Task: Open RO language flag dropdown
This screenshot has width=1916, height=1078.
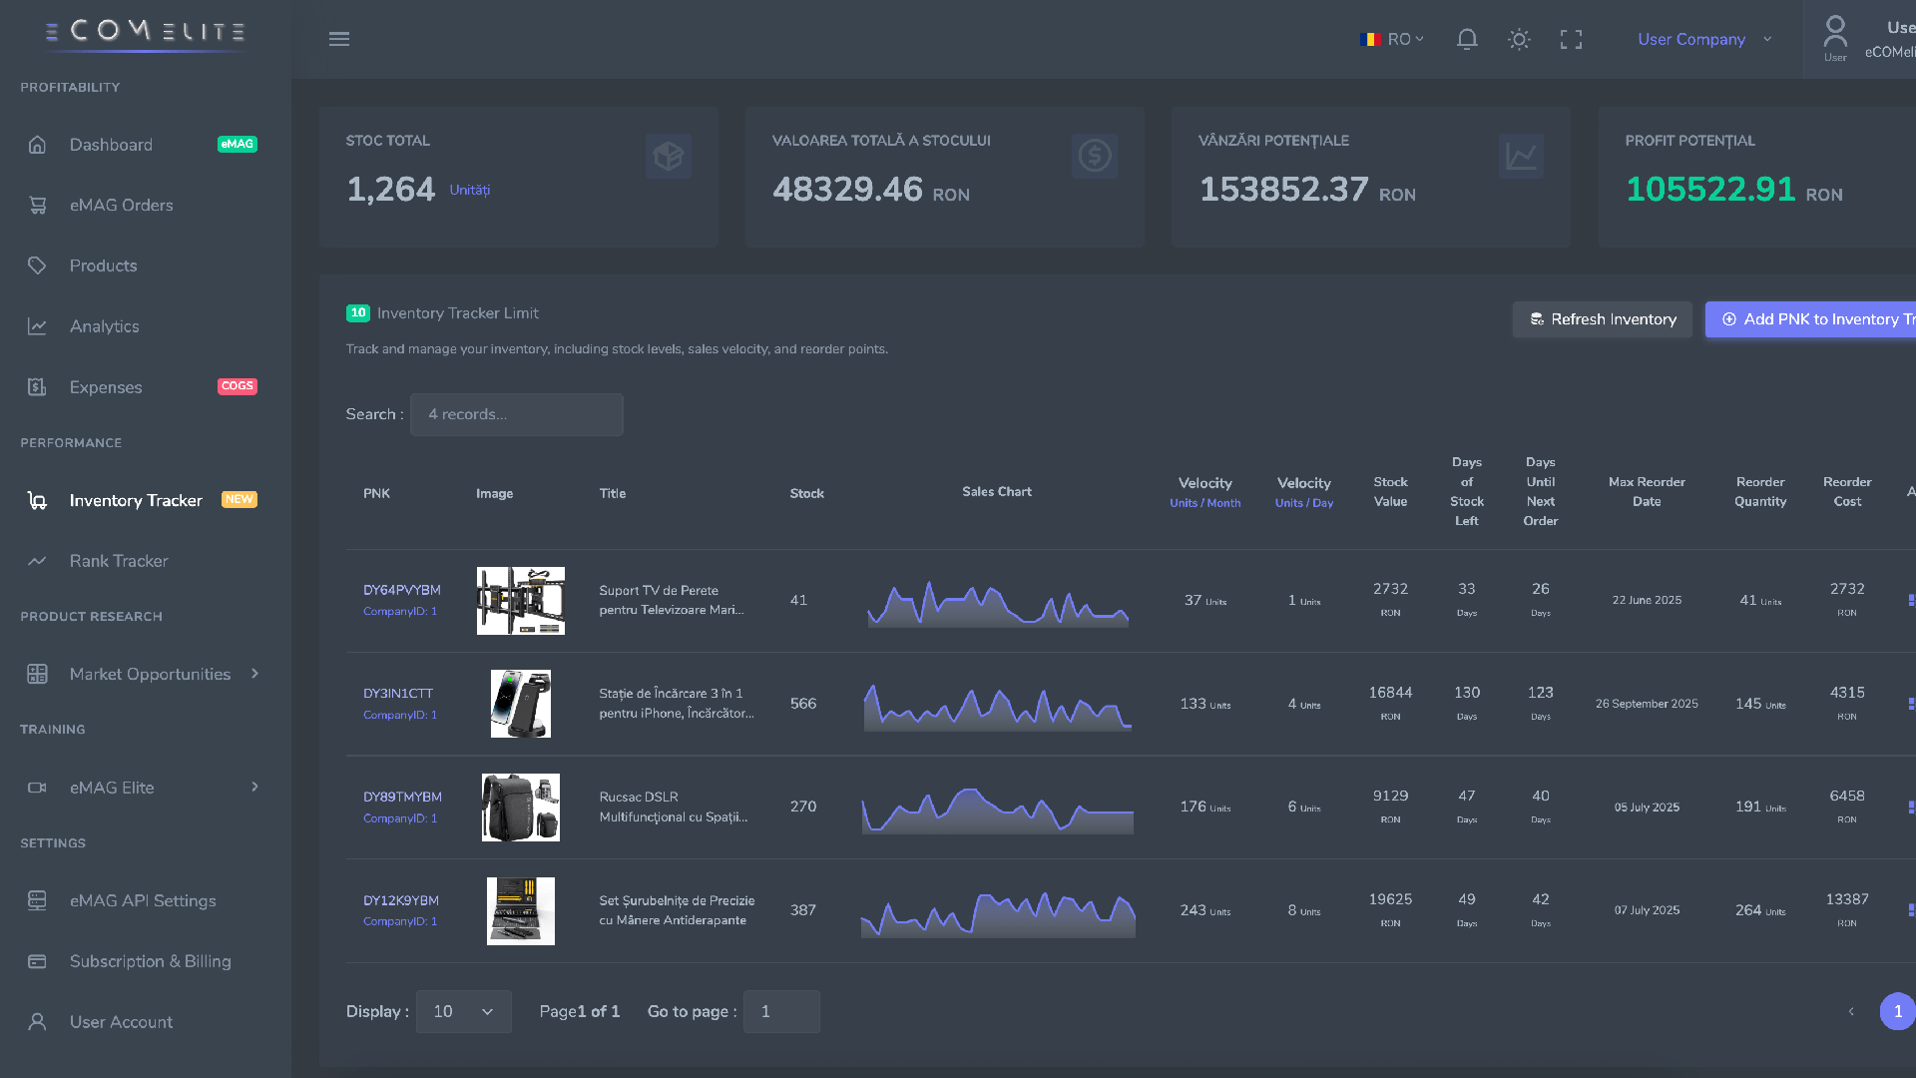Action: [1392, 39]
